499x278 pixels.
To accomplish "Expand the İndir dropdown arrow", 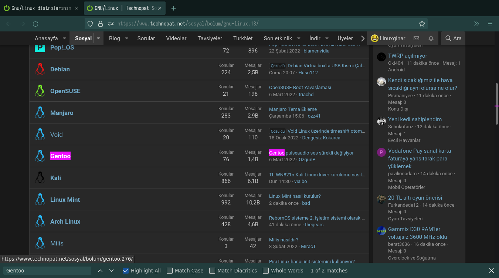I will coord(327,38).
